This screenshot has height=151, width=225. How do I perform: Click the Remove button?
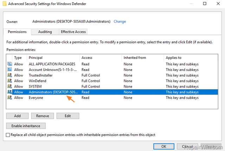[43, 116]
